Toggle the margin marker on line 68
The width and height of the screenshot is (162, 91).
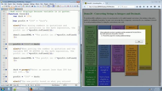tap(6, 81)
